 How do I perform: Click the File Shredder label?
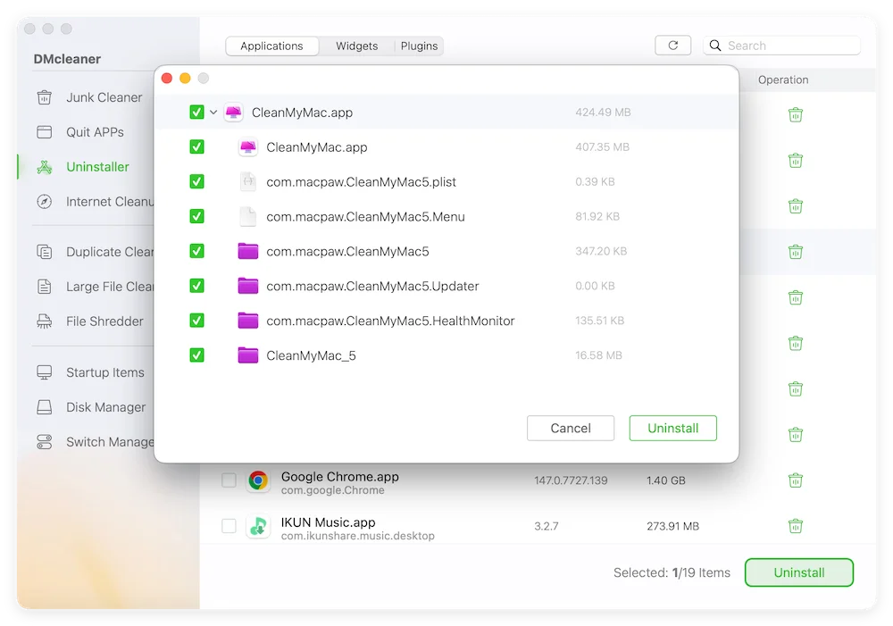coord(104,321)
